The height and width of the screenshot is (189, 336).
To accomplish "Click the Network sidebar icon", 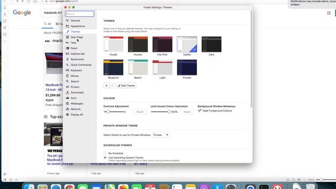I will click(x=68, y=109).
